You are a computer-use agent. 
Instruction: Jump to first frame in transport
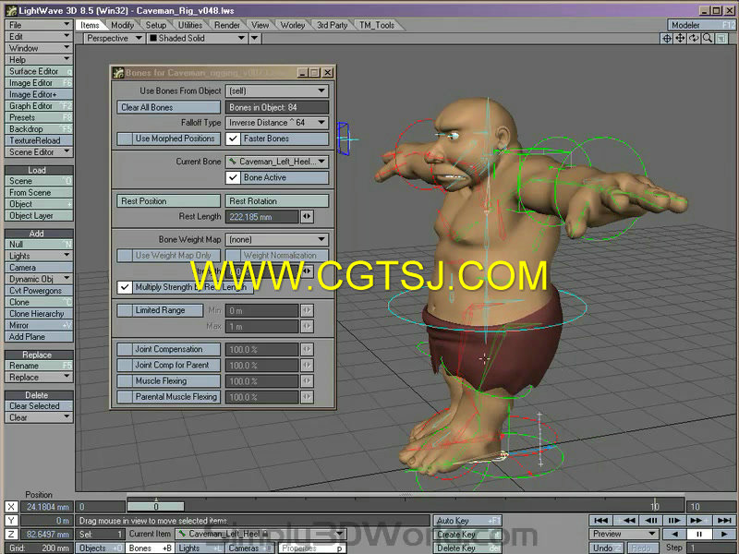click(601, 520)
